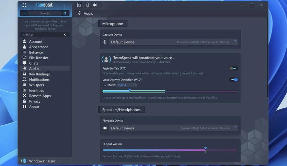This screenshot has width=287, height=166.
Task: Minimize the TeamSpeak window
Action: (242, 5)
